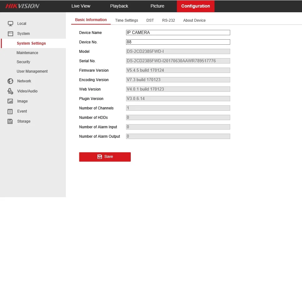The width and height of the screenshot is (302, 283).
Task: Switch to the Playback tab
Action: pos(119,6)
